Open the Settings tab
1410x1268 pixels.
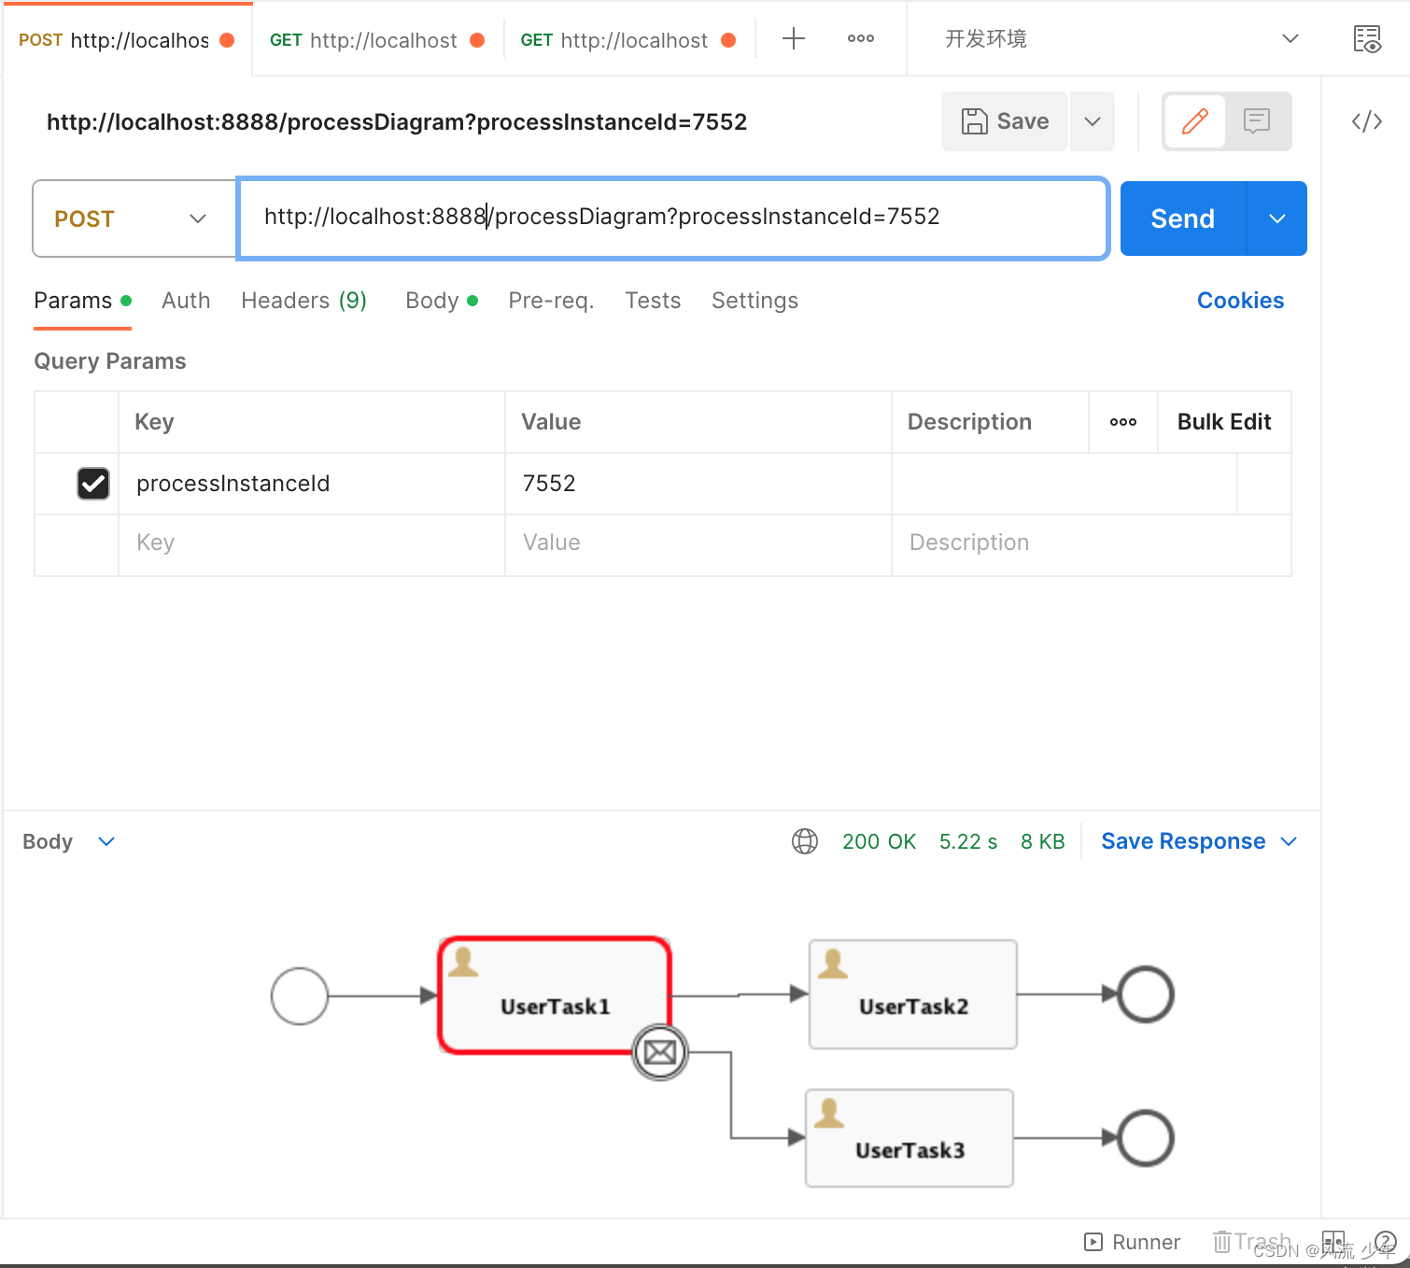754,301
